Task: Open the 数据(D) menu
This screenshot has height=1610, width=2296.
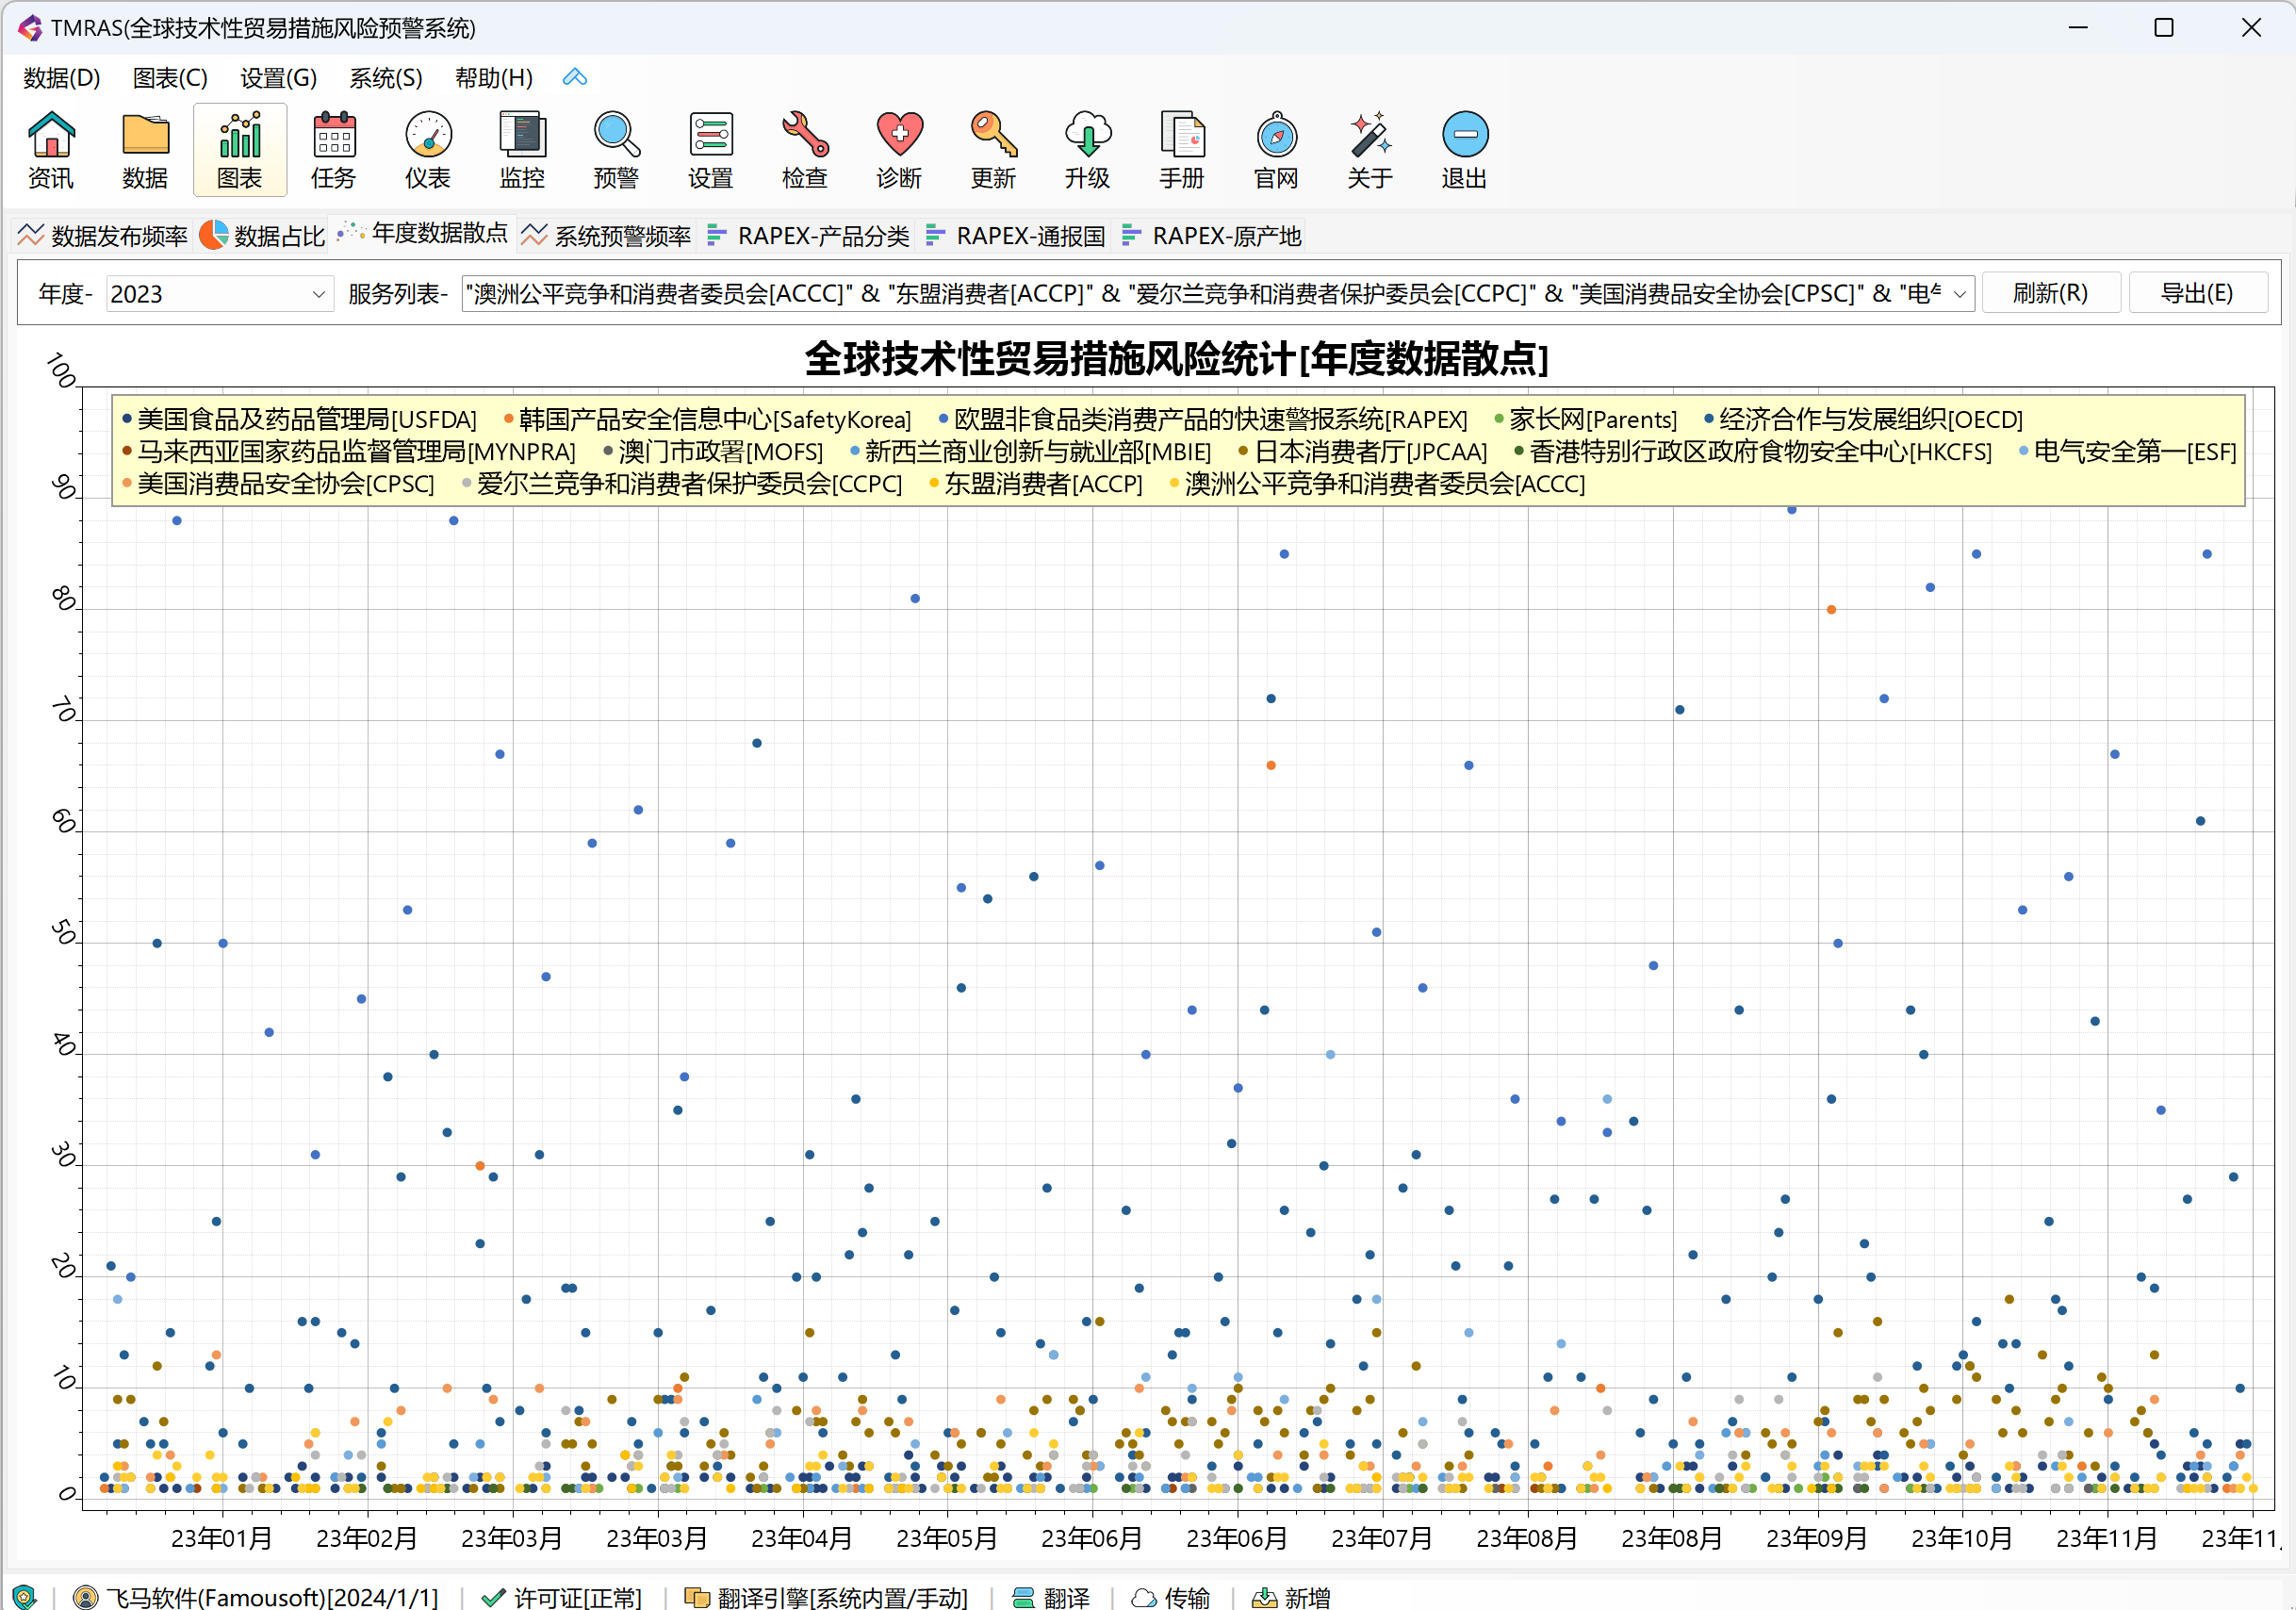Action: 62,77
